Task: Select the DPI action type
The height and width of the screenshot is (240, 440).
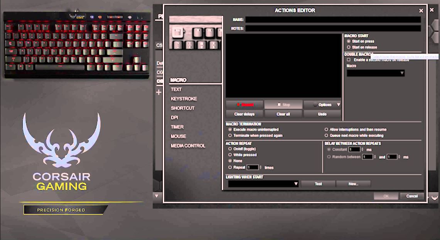Action: 174,117
